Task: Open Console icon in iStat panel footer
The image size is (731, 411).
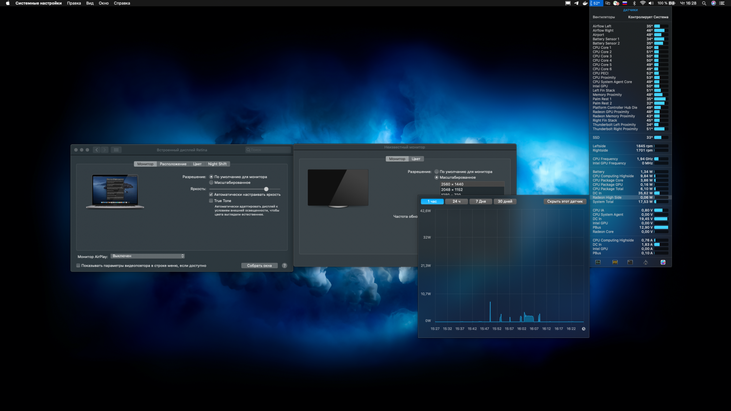Action: click(x=615, y=262)
